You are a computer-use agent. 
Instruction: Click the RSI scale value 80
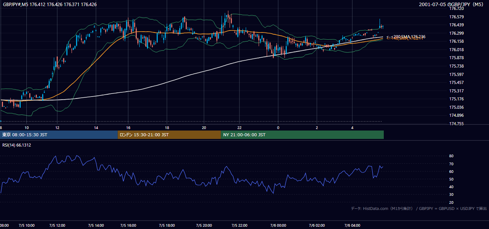451,156
